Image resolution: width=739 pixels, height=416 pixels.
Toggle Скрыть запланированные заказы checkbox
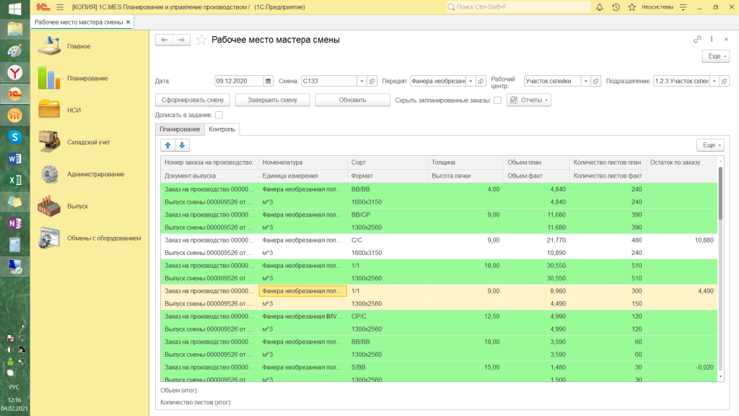coord(497,100)
